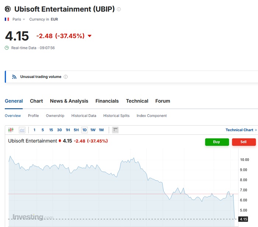
Task: Click info icon next to Unusual trading volume
Action: [x=66, y=77]
